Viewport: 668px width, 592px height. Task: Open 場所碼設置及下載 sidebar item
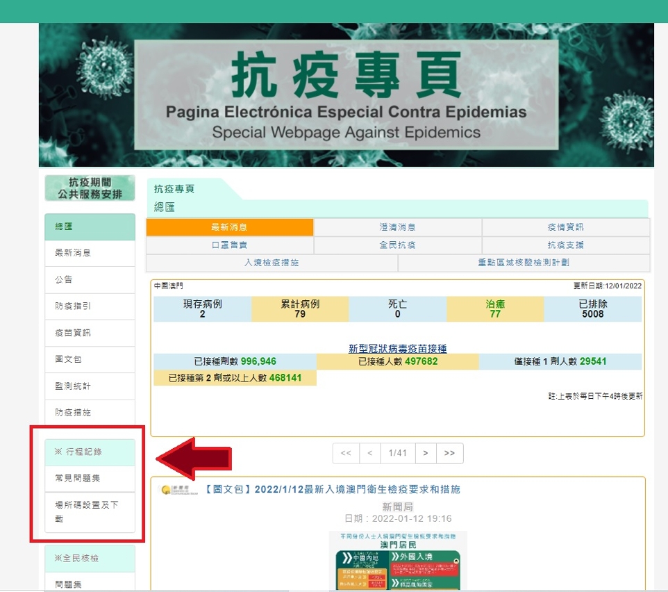point(90,511)
